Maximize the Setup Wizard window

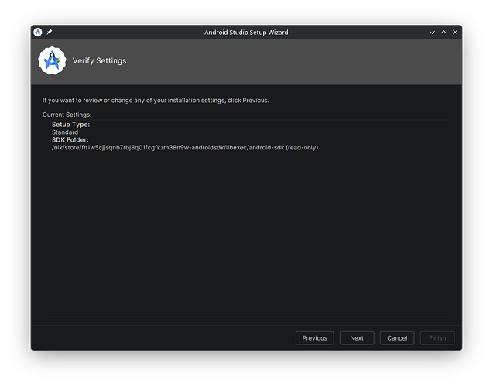[x=443, y=32]
